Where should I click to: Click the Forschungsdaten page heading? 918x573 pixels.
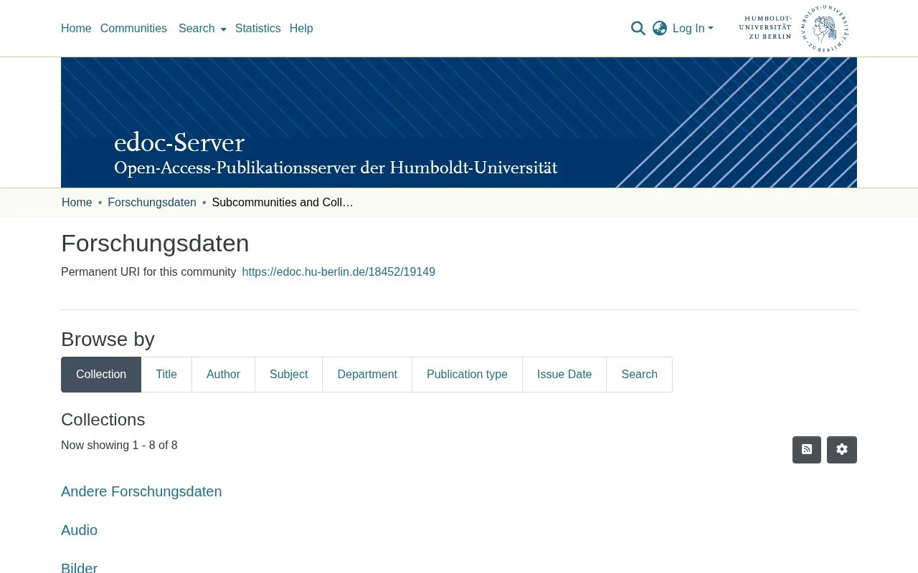(155, 244)
